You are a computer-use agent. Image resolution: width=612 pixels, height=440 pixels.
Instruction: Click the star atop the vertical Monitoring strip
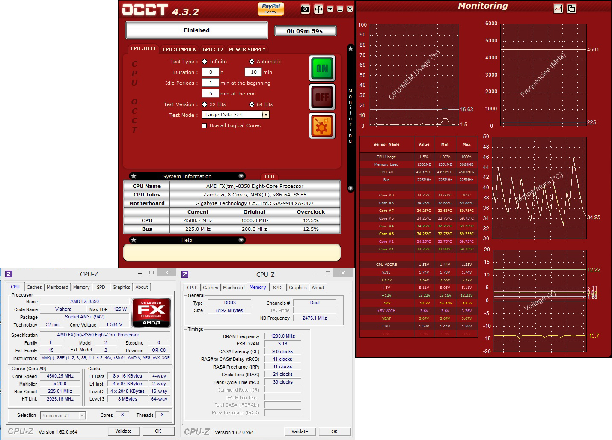click(351, 48)
